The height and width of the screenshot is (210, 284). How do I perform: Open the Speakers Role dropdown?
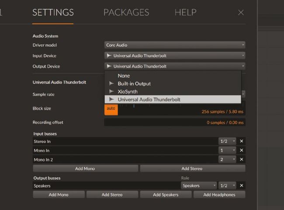pos(199,186)
